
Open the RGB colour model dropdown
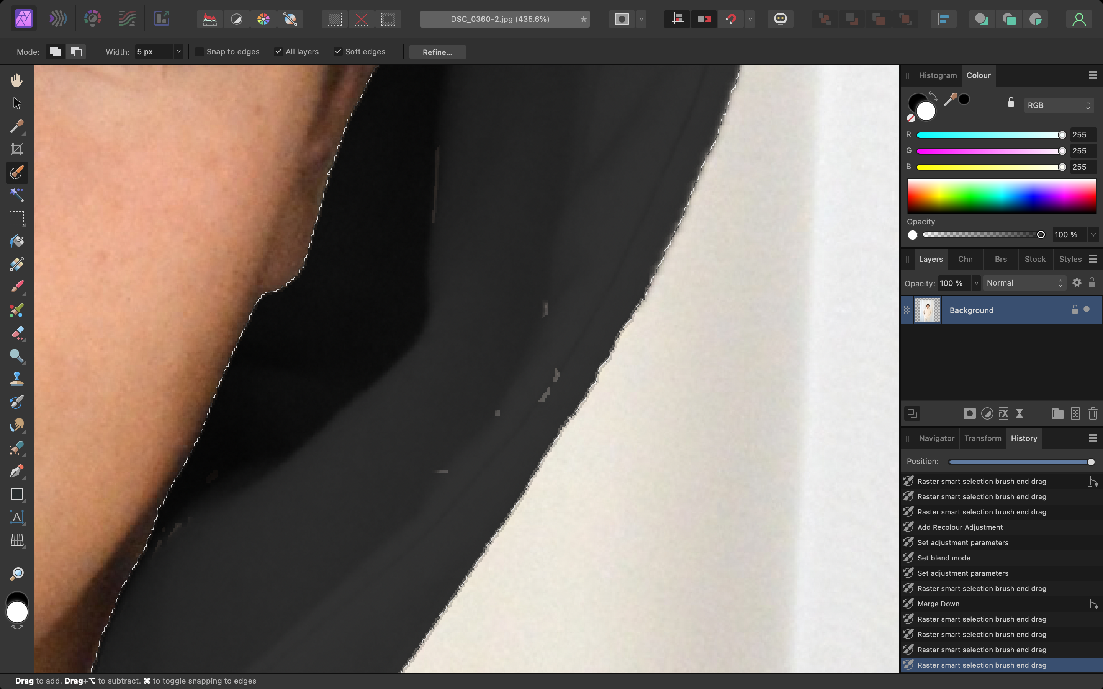click(x=1059, y=105)
